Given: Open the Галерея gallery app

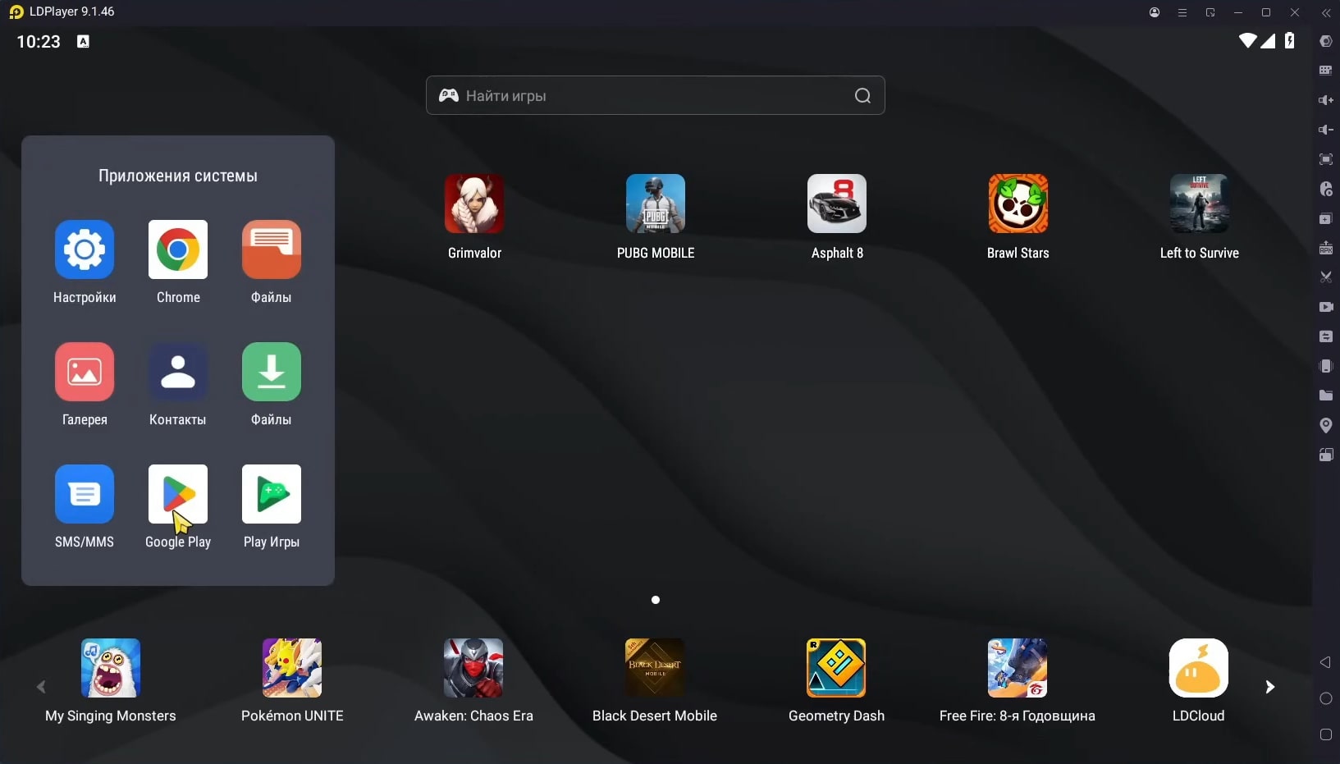Looking at the screenshot, I should point(85,373).
